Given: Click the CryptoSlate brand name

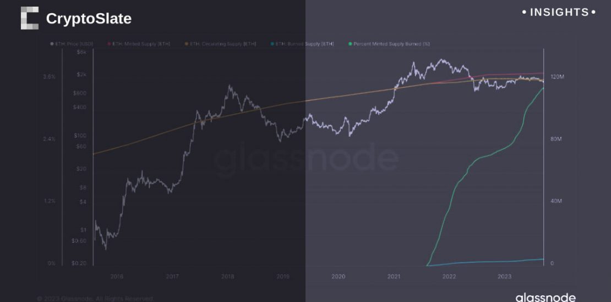Looking at the screenshot, I should (89, 19).
